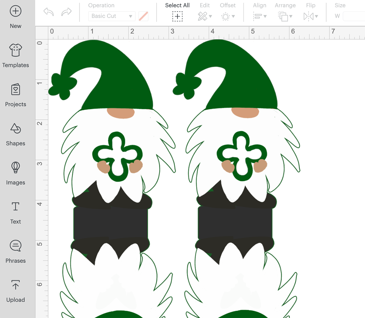Open the Offset tool dropdown
The image size is (365, 318).
tap(228, 16)
